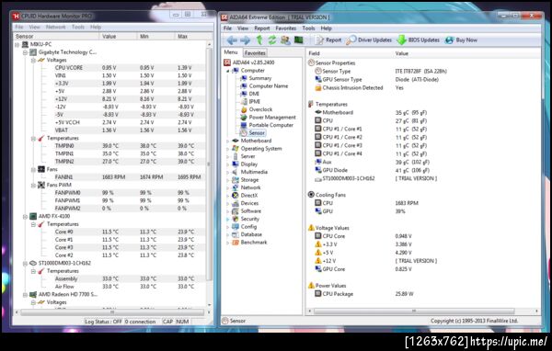Click the Min column header in Hardware Monitor
552x351 pixels.
(x=156, y=36)
